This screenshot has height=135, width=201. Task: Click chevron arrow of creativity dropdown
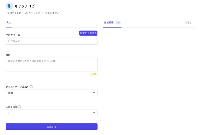point(94,93)
